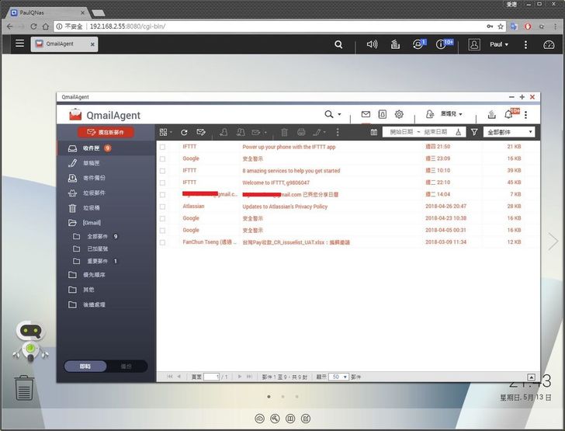This screenshot has height=431, width=565.
Task: Tick checkbox for the mail at 14:04
Action: coord(162,195)
